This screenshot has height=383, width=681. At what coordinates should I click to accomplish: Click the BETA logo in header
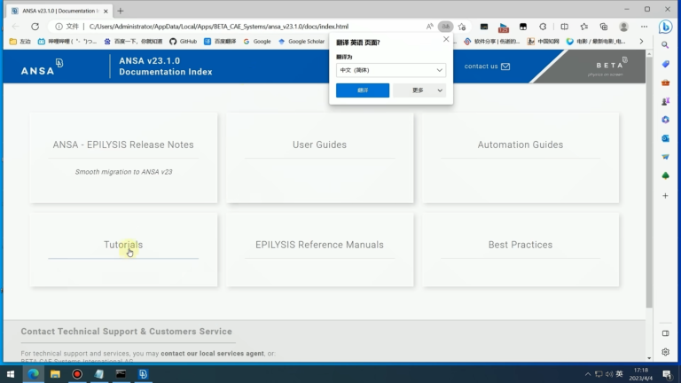pyautogui.click(x=610, y=66)
